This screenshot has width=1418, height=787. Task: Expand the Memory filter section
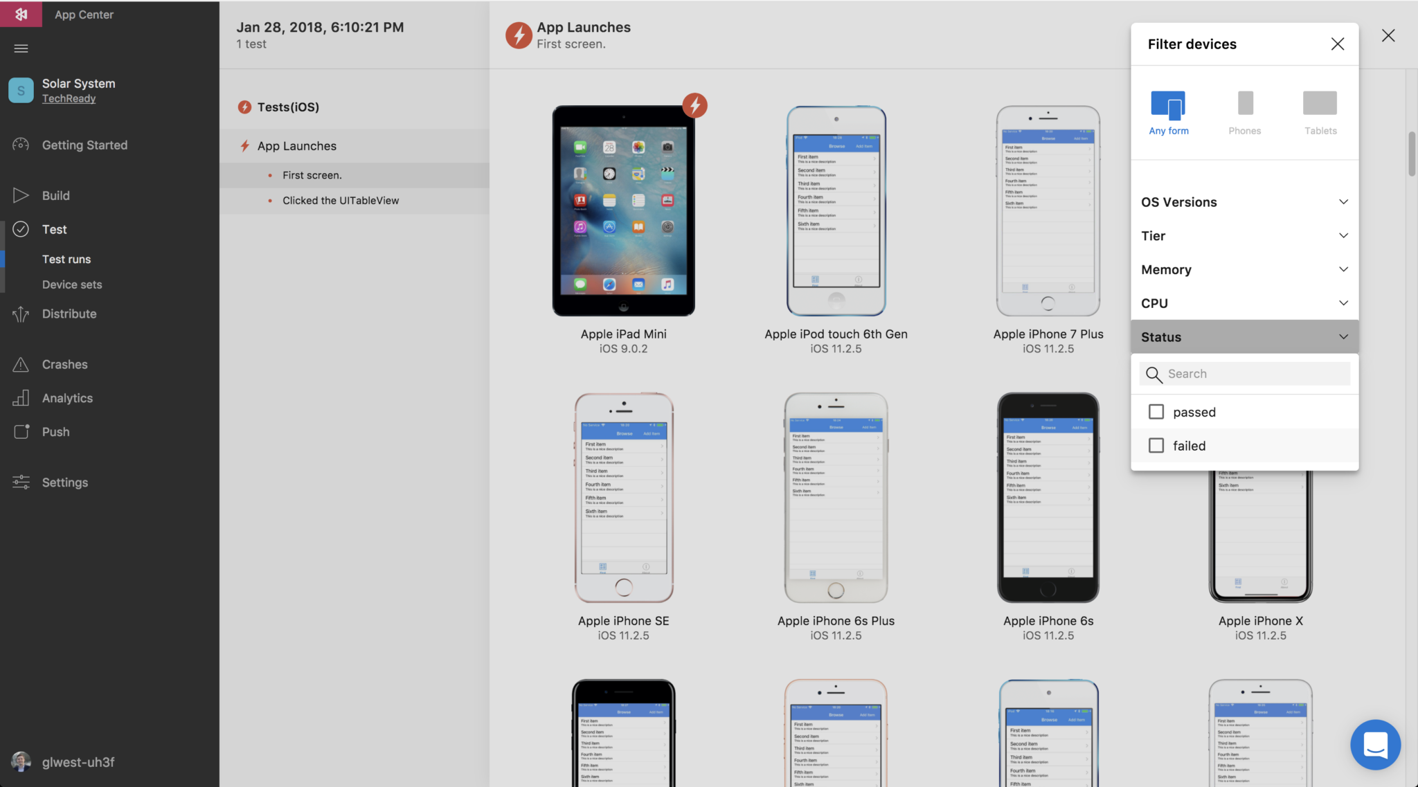pos(1244,269)
